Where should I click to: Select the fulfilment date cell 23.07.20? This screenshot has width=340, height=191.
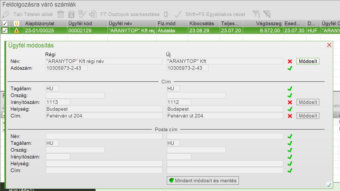pyautogui.click(x=231, y=31)
